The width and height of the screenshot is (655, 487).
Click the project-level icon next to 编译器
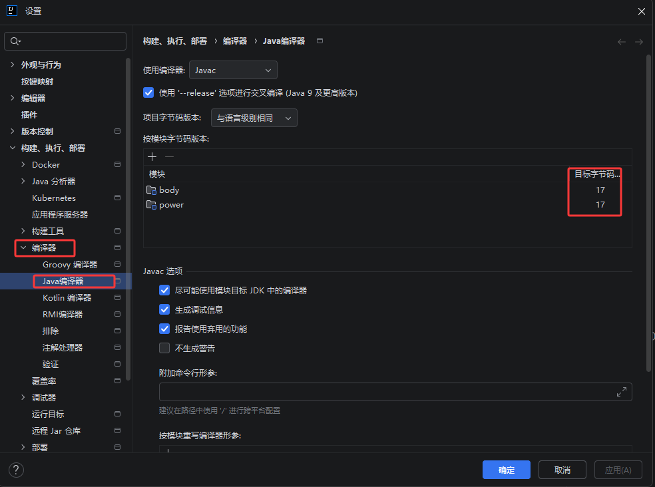pyautogui.click(x=117, y=247)
